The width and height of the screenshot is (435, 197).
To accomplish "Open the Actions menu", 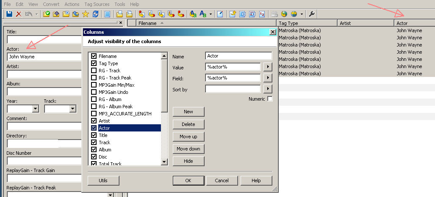I will [72, 4].
